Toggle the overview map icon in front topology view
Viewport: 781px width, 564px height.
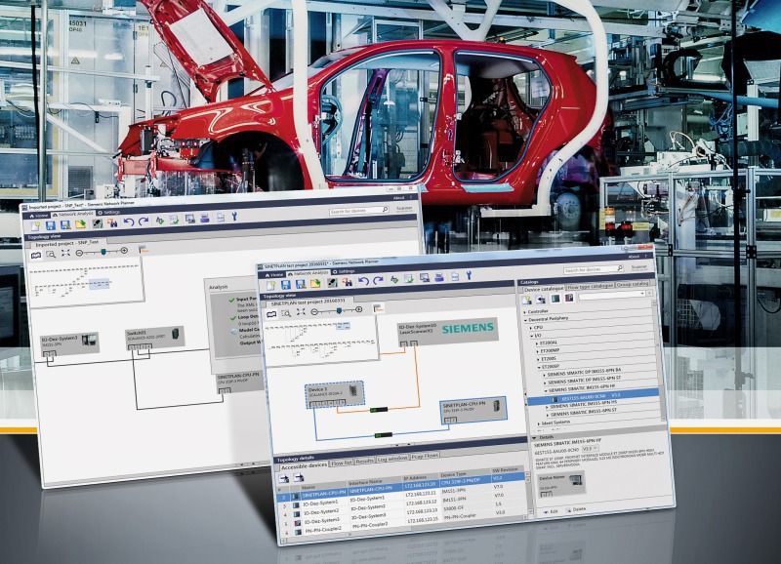[x=267, y=313]
